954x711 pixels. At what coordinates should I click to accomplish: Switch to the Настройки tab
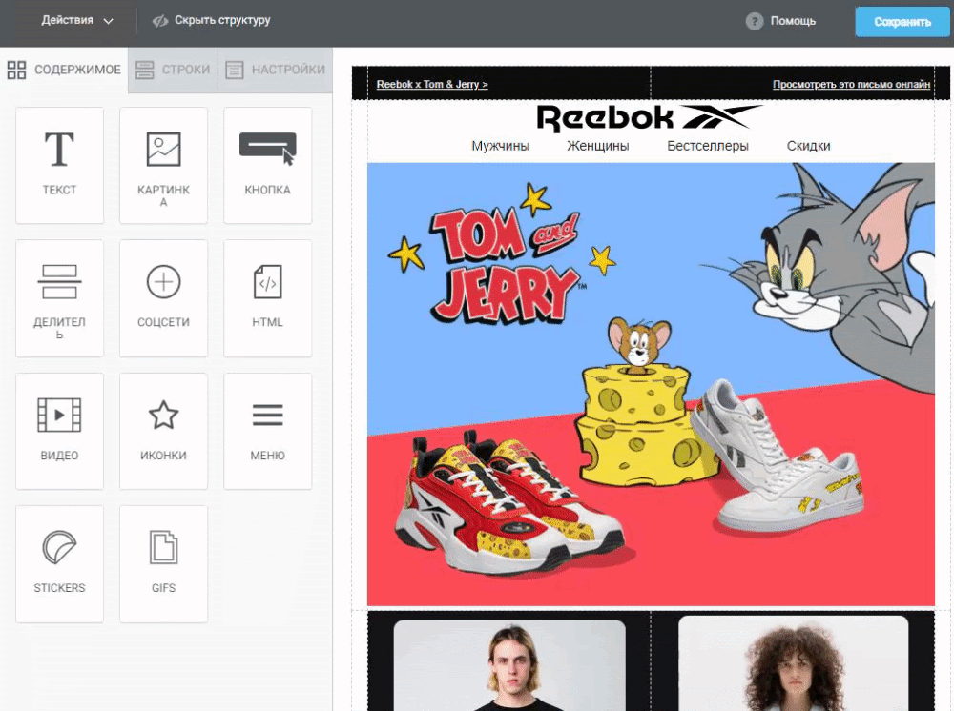point(275,70)
